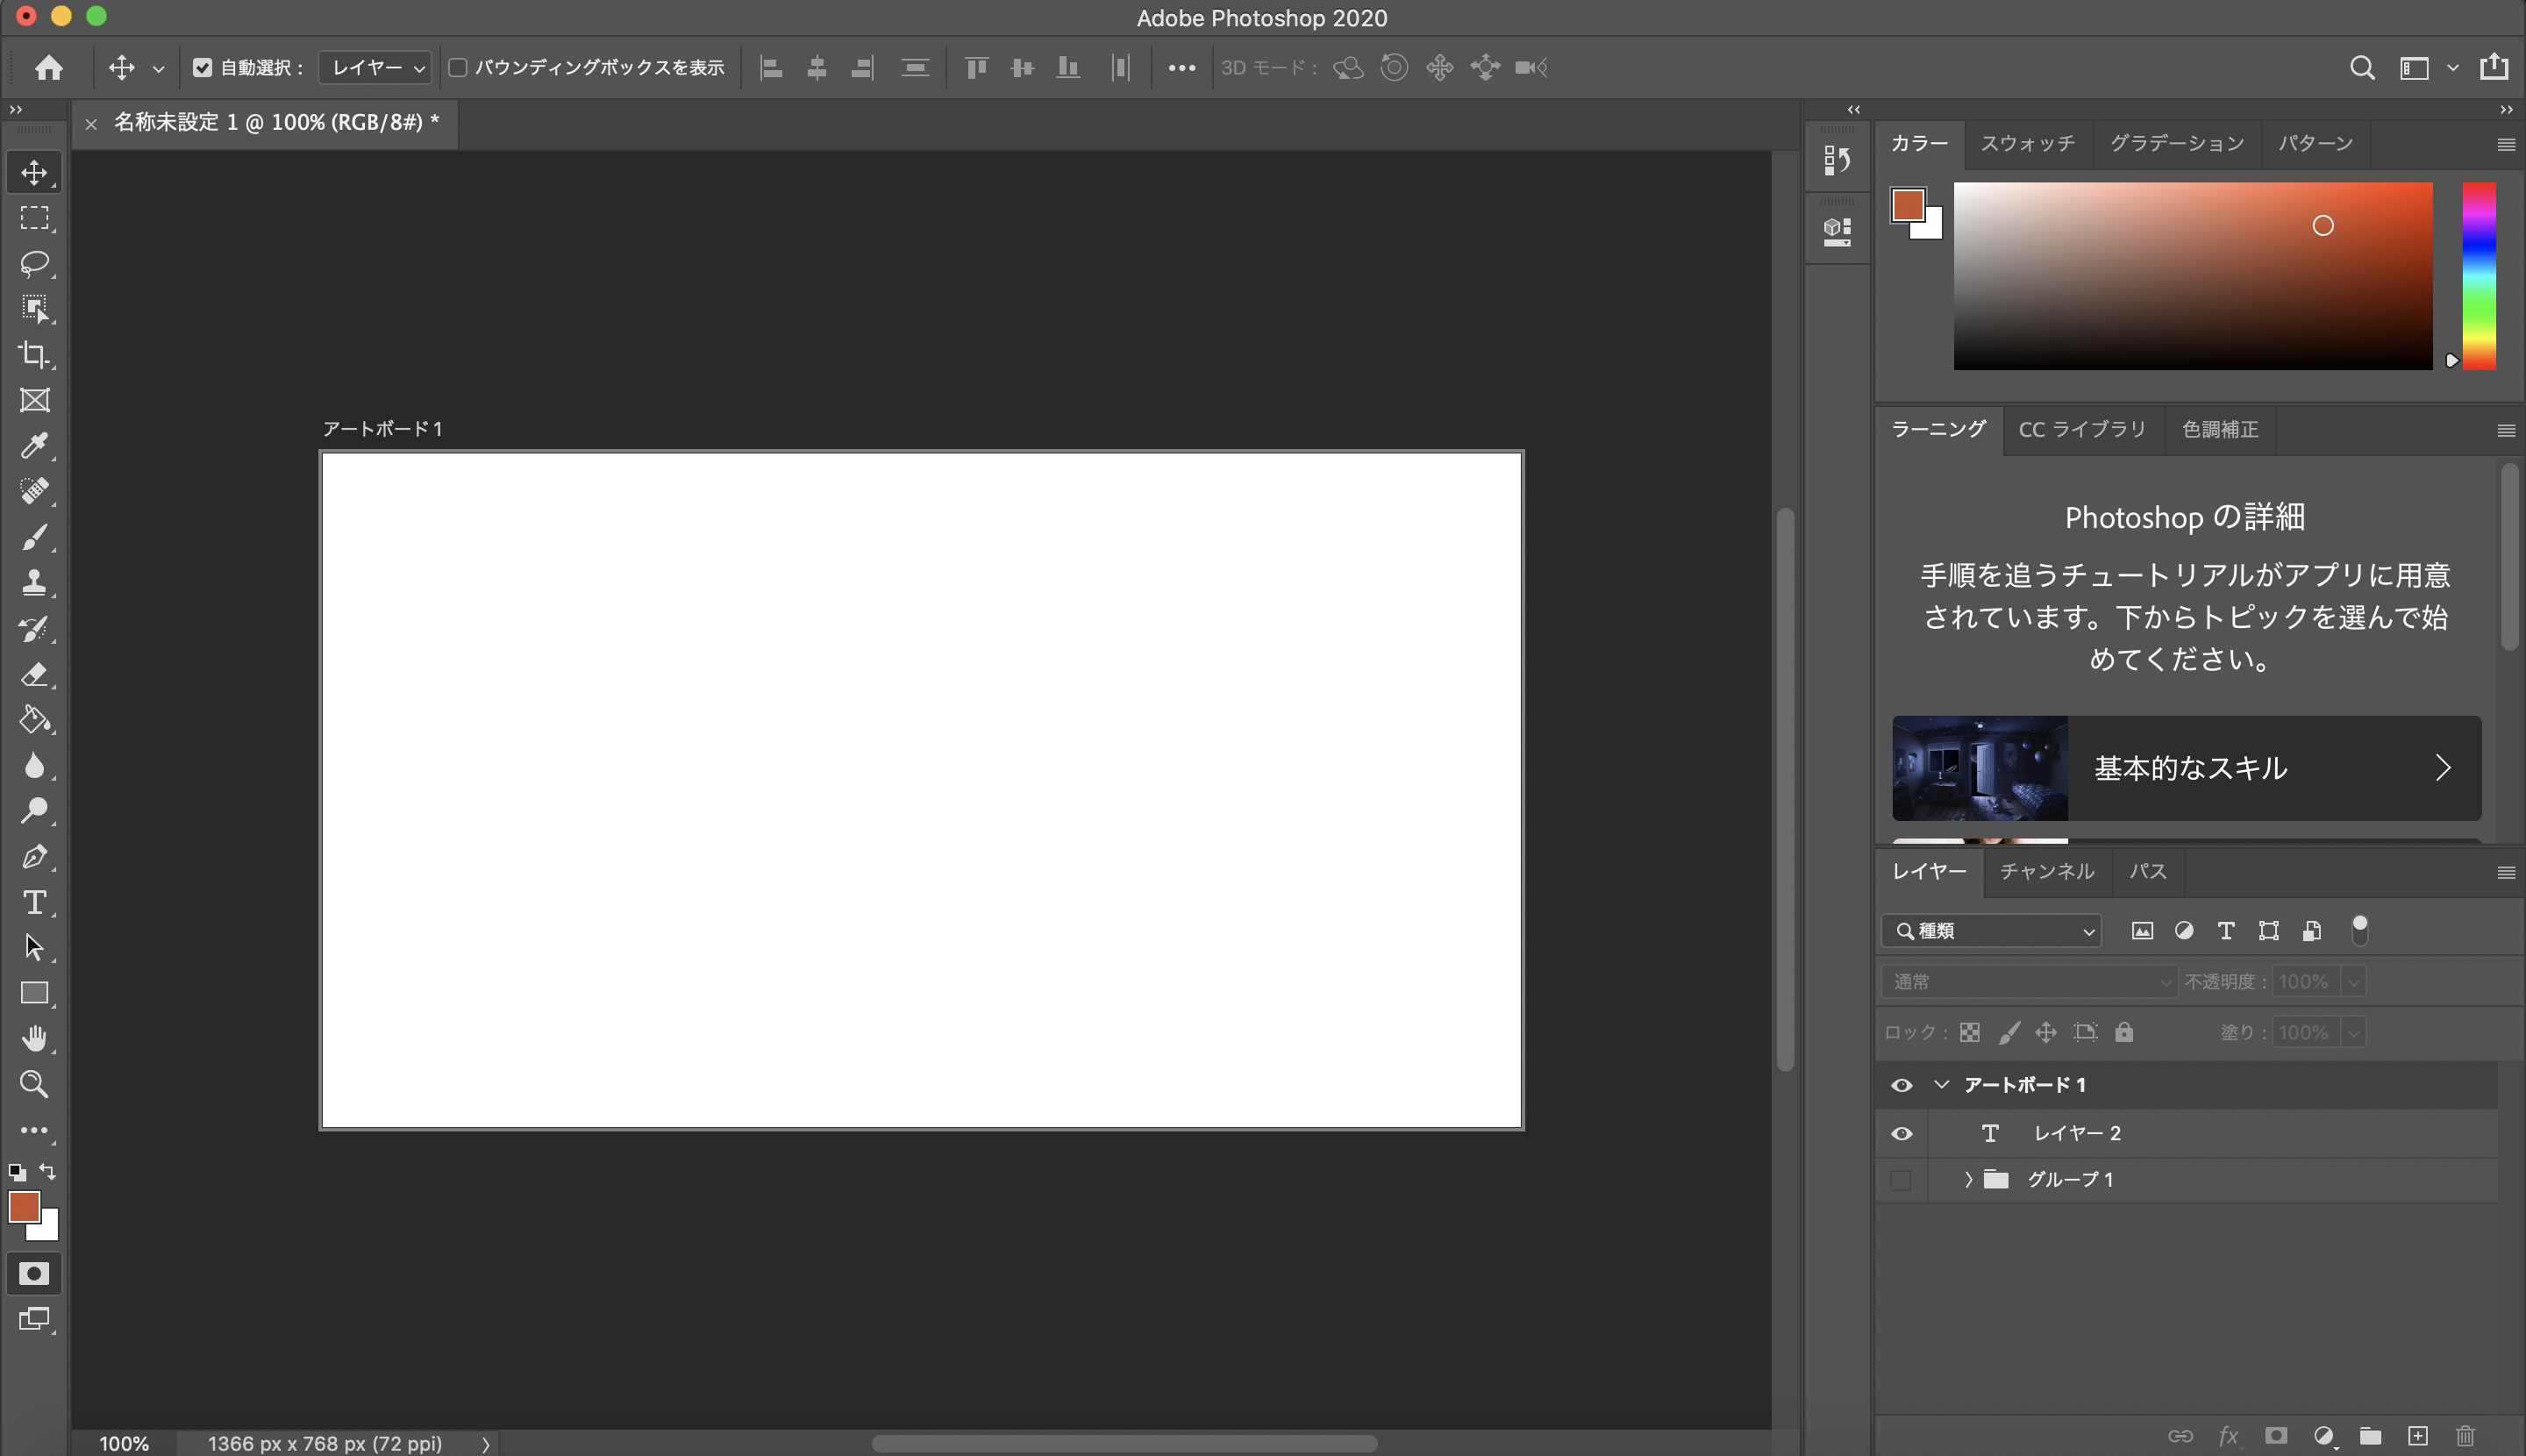Hide レイヤー 2 with eye icon
This screenshot has width=2526, height=1456.
[x=1901, y=1133]
